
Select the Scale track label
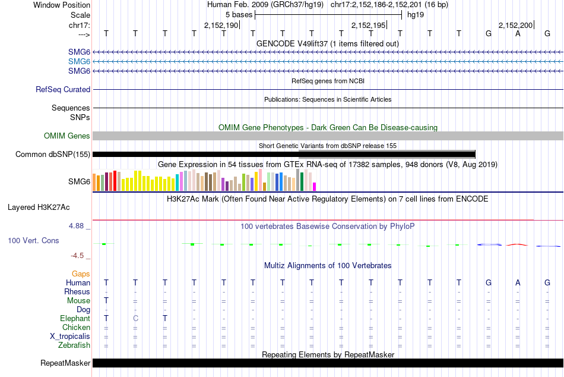pyautogui.click(x=80, y=15)
